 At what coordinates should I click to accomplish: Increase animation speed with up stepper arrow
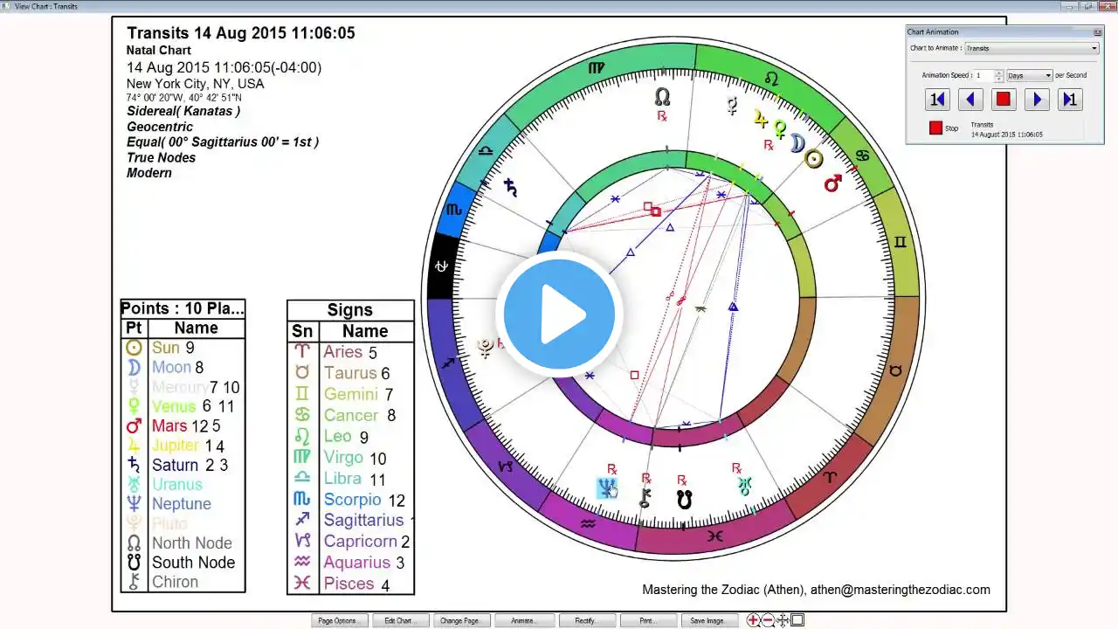tap(999, 73)
